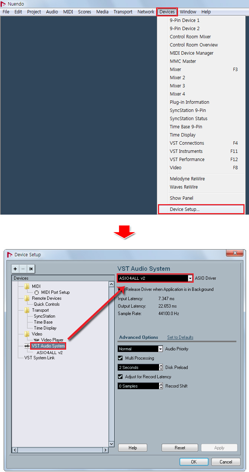Image resolution: width=249 pixels, height=472 pixels.
Task: Click the Set to Defaults link
Action: tap(180, 337)
